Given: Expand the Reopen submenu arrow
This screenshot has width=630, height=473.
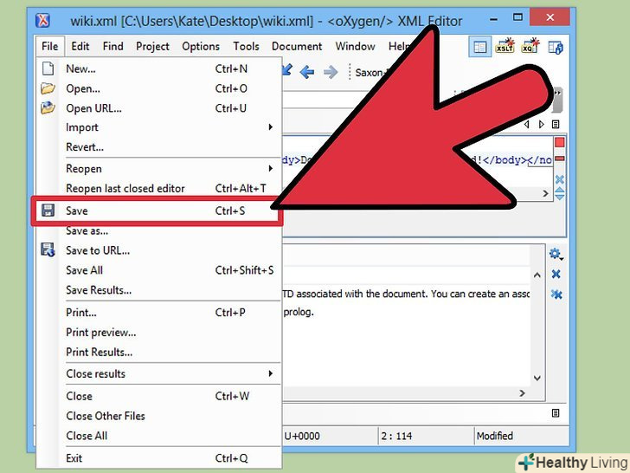Looking at the screenshot, I should [270, 168].
